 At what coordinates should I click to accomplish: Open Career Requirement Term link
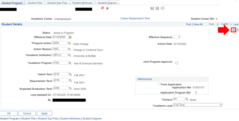pos(135,19)
